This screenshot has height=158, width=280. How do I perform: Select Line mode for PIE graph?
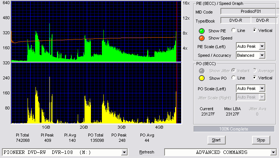pos(234,30)
